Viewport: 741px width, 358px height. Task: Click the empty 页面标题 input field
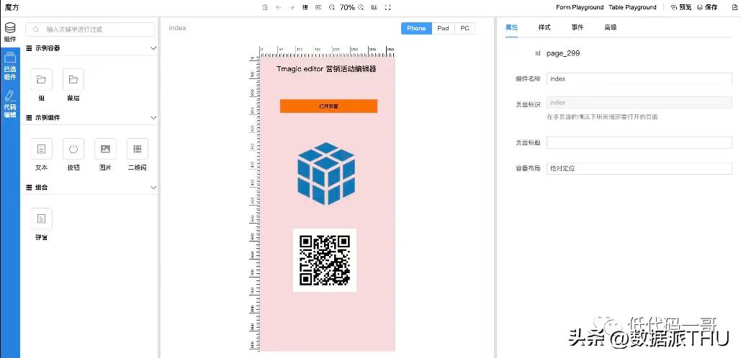(x=639, y=142)
